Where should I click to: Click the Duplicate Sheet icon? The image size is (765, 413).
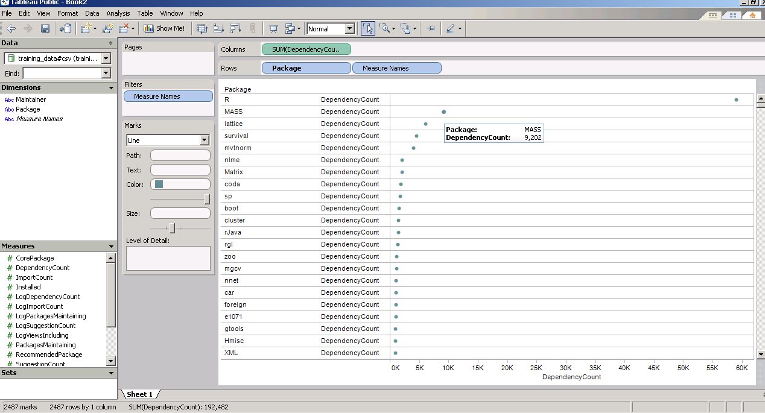coord(108,28)
